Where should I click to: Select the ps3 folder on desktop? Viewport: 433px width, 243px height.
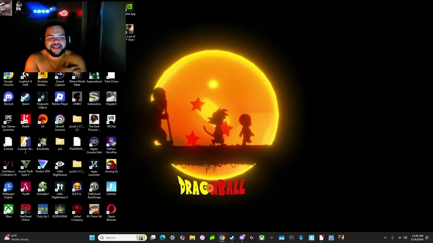point(60,144)
